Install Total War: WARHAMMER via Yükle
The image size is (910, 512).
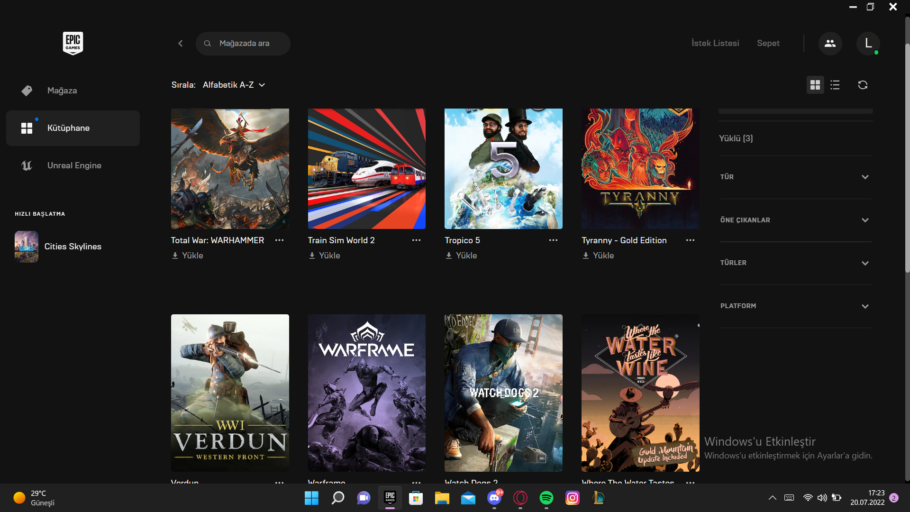(187, 256)
